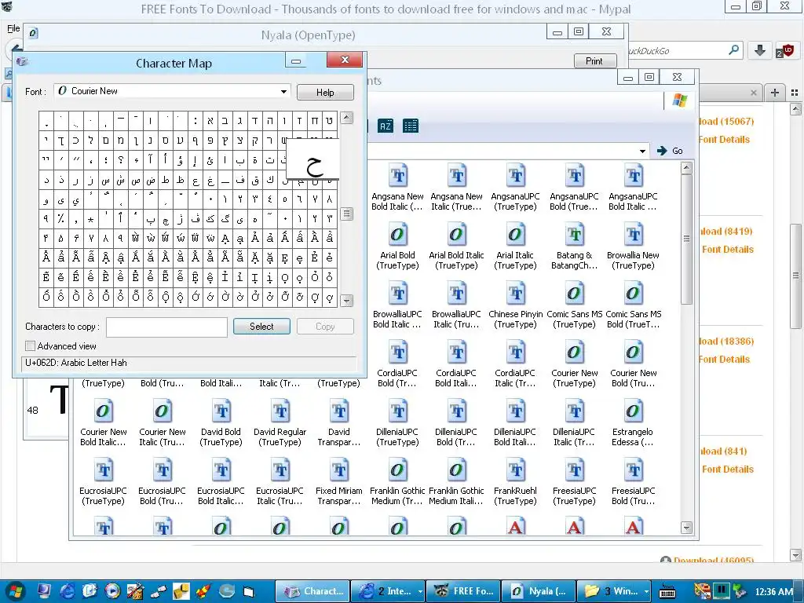Click the Windows Start button

(x=14, y=591)
